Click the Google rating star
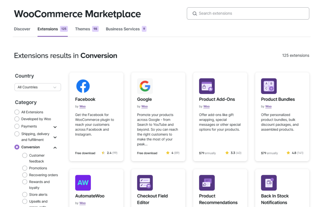Image resolution: width=323 pixels, height=207 pixels. pyautogui.click(x=168, y=153)
